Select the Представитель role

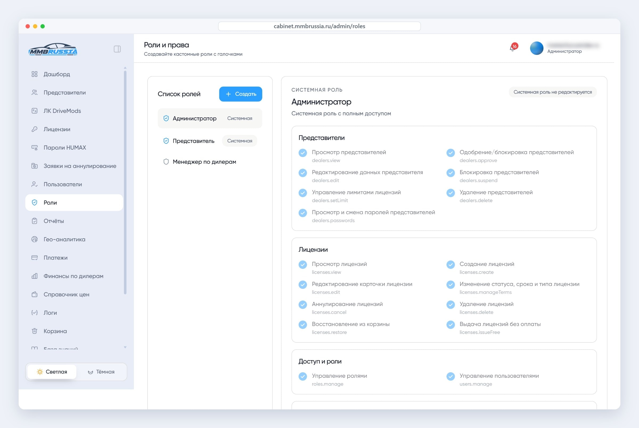(210, 141)
